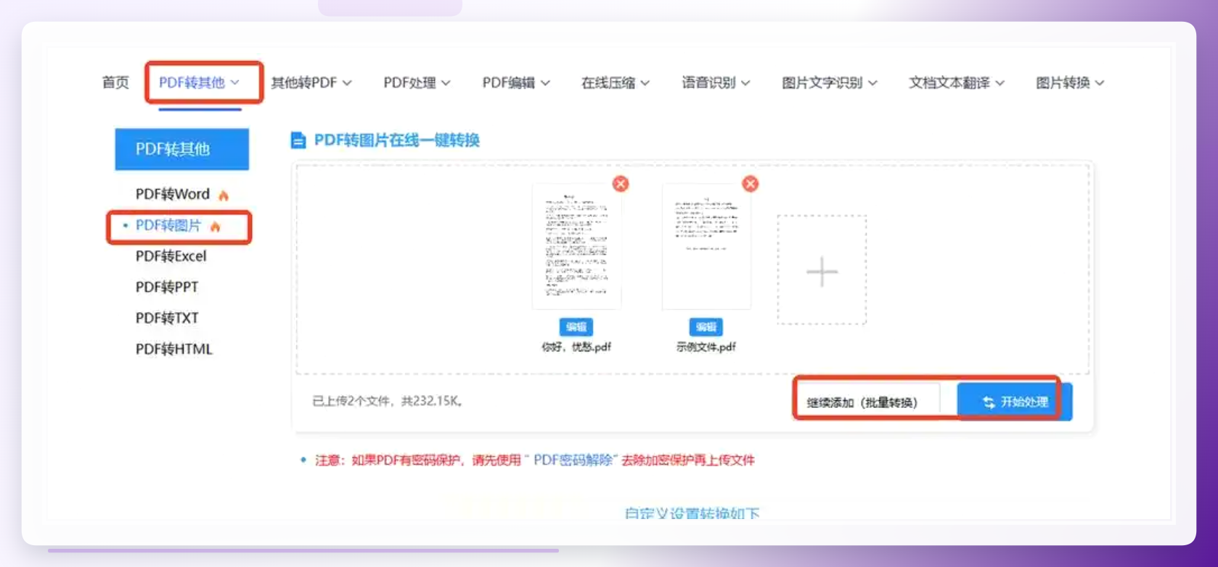
Task: Select PDF转图片 in the sidebar
Action: point(168,226)
